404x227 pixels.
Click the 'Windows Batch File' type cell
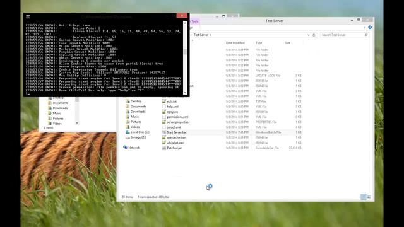click(268, 132)
